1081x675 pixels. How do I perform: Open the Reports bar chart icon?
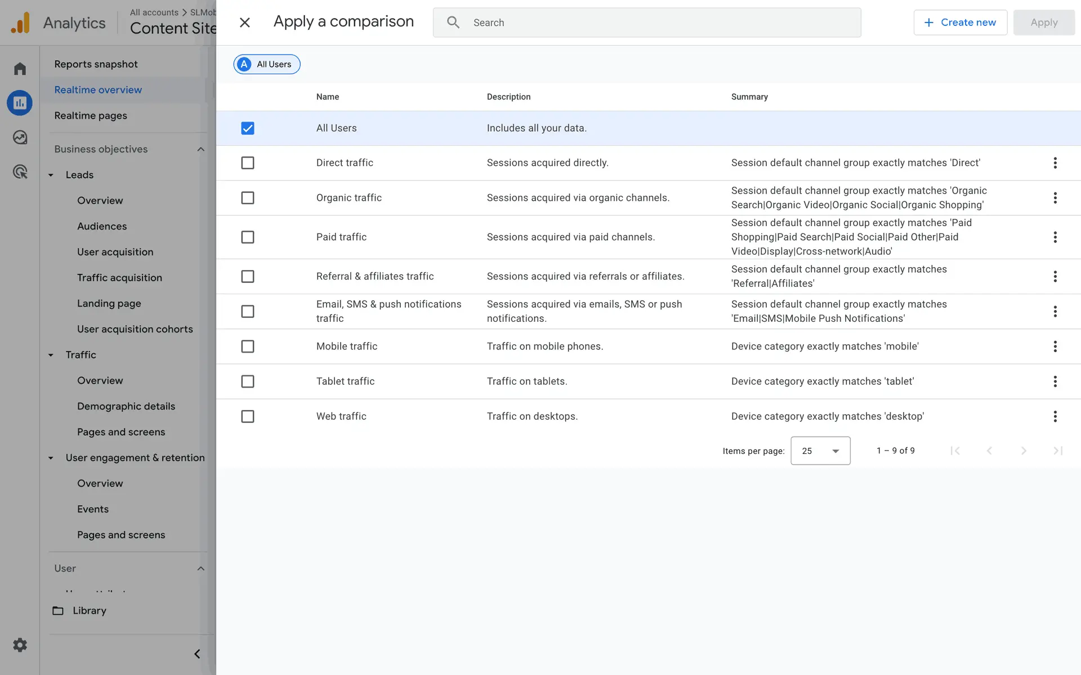(20, 103)
